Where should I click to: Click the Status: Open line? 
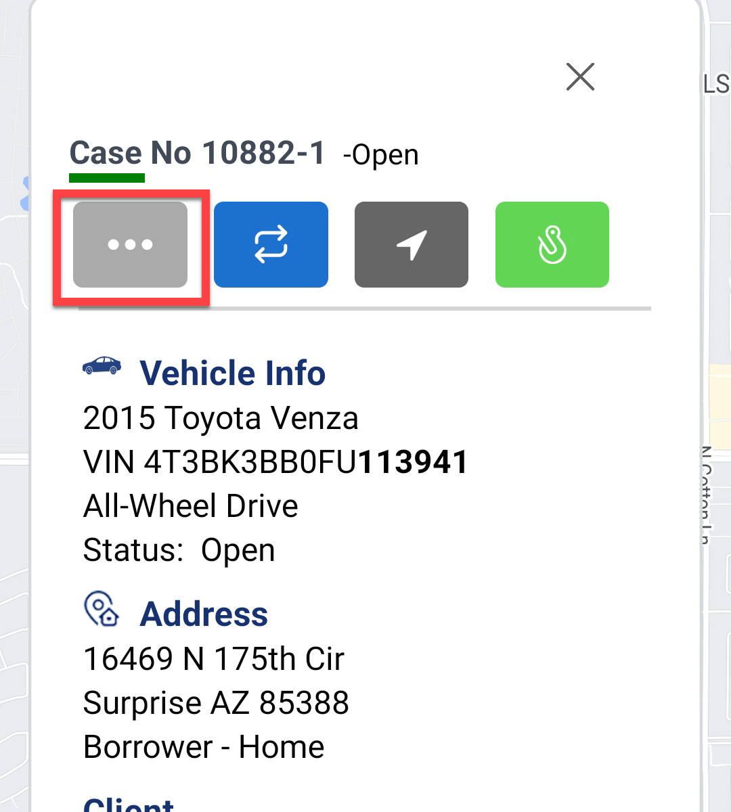click(x=179, y=550)
